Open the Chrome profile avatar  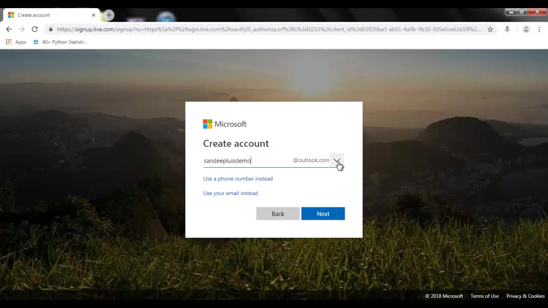point(526,29)
